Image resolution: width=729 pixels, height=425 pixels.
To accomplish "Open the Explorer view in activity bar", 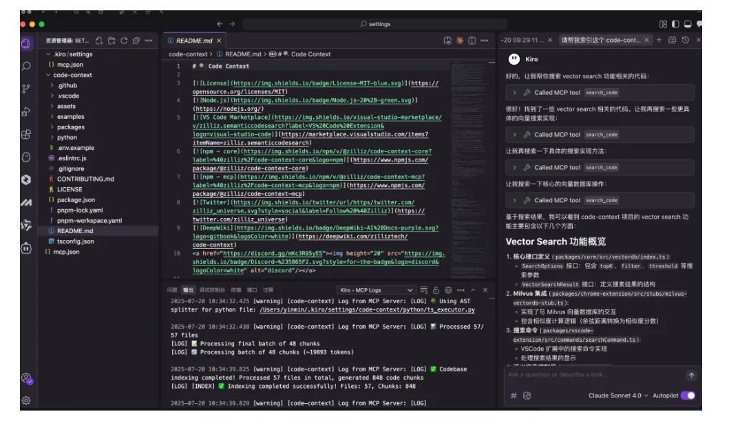I will [x=26, y=43].
